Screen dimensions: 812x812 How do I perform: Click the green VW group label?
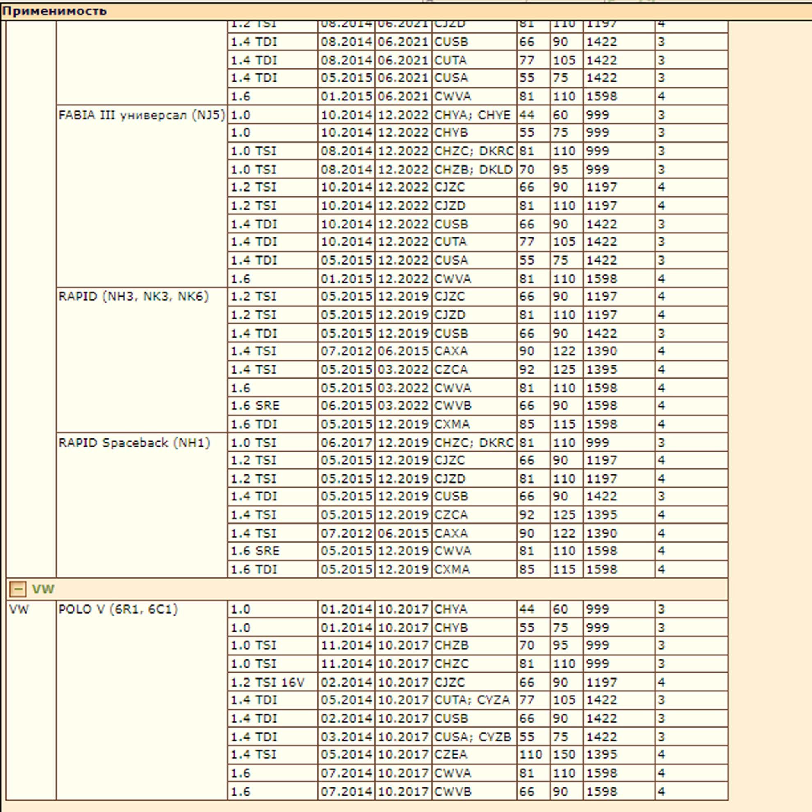tap(43, 589)
